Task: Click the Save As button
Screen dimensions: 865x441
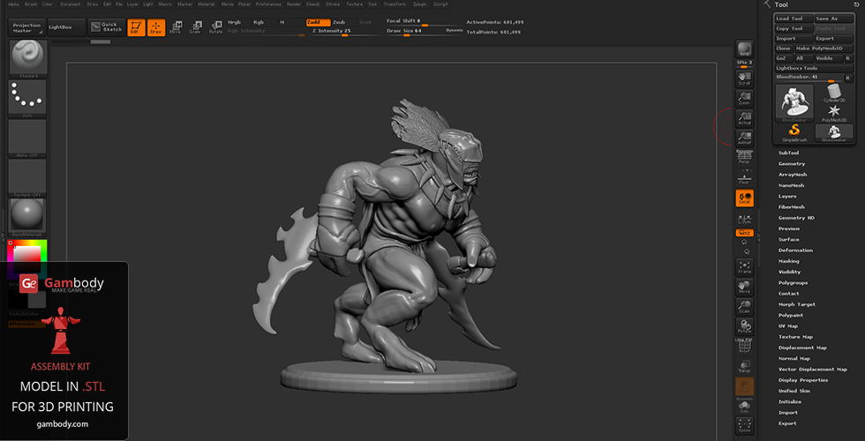Action: pos(834,19)
